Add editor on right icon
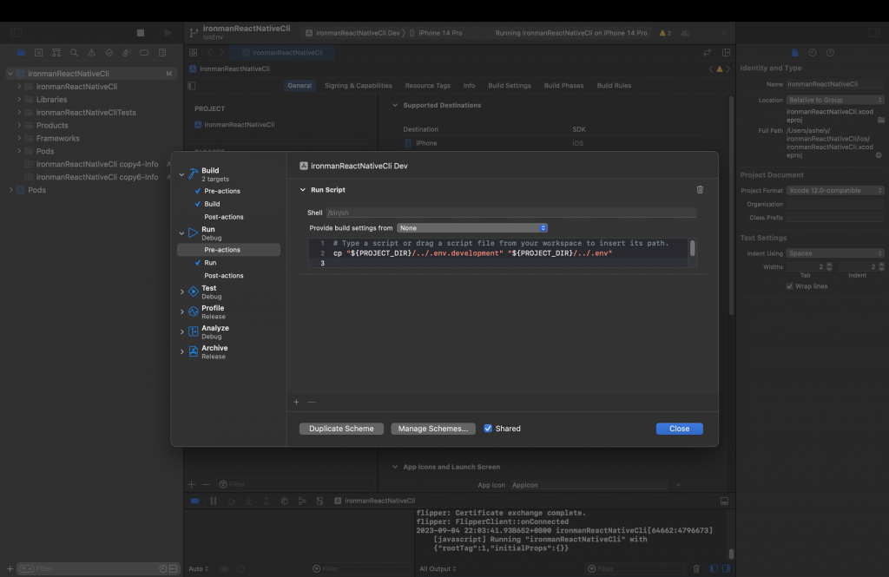 tap(727, 53)
